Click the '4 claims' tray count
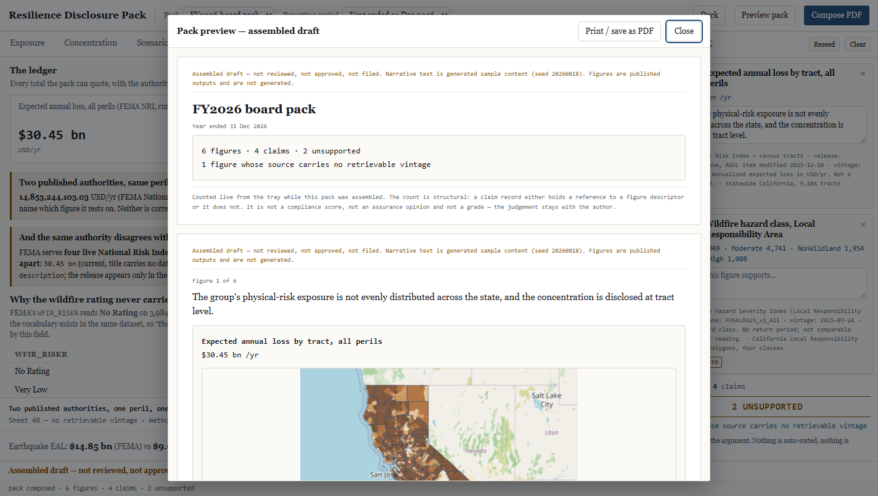The image size is (878, 496). (x=729, y=386)
